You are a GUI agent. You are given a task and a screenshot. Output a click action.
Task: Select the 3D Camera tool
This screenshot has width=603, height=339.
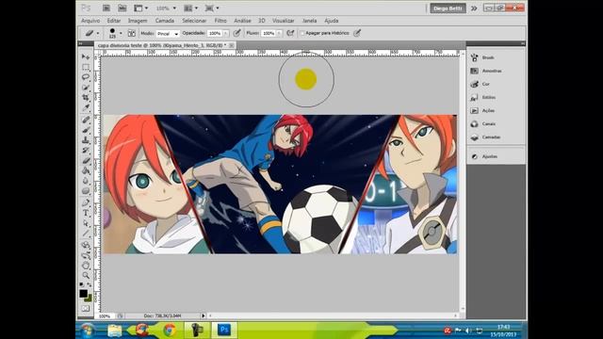click(x=86, y=255)
